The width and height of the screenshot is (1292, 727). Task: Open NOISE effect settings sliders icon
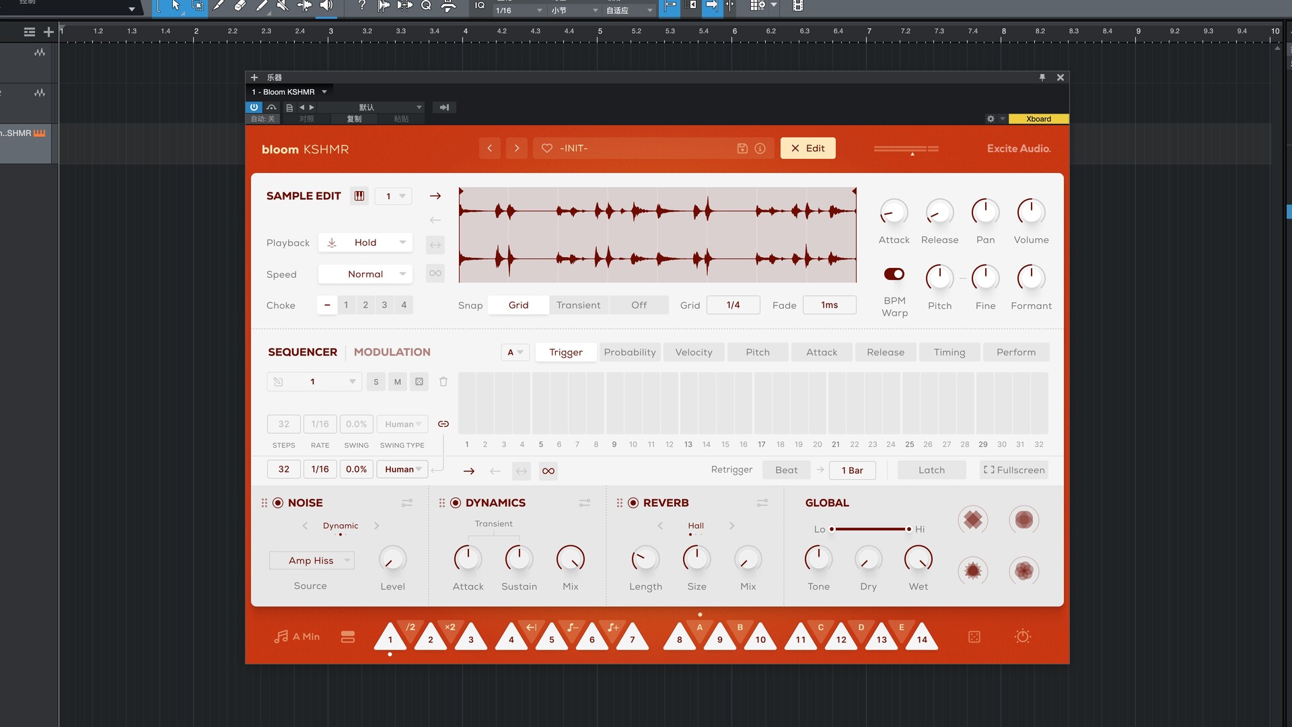coord(407,503)
